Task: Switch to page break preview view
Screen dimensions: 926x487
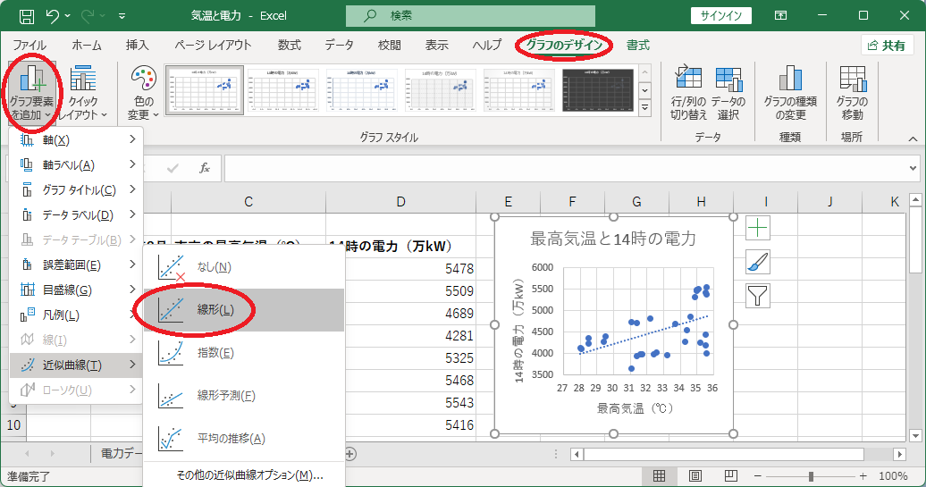Action: (x=730, y=475)
